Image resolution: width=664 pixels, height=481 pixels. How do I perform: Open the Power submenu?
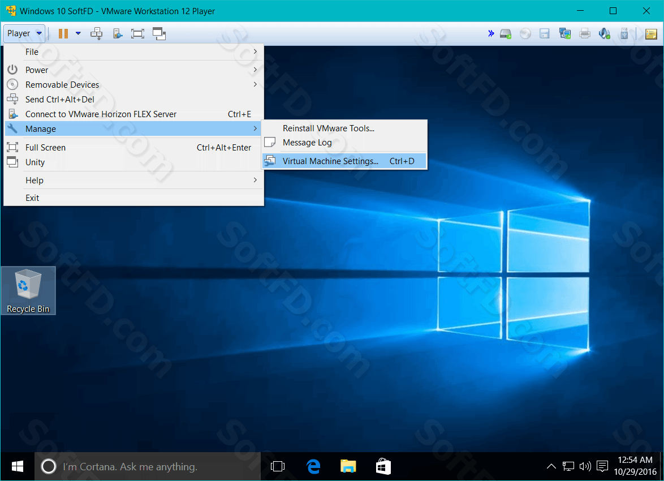click(x=134, y=70)
